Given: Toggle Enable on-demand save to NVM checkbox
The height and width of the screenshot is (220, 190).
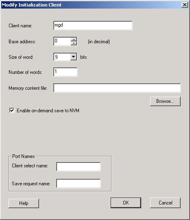Looking at the screenshot, I should [12, 111].
